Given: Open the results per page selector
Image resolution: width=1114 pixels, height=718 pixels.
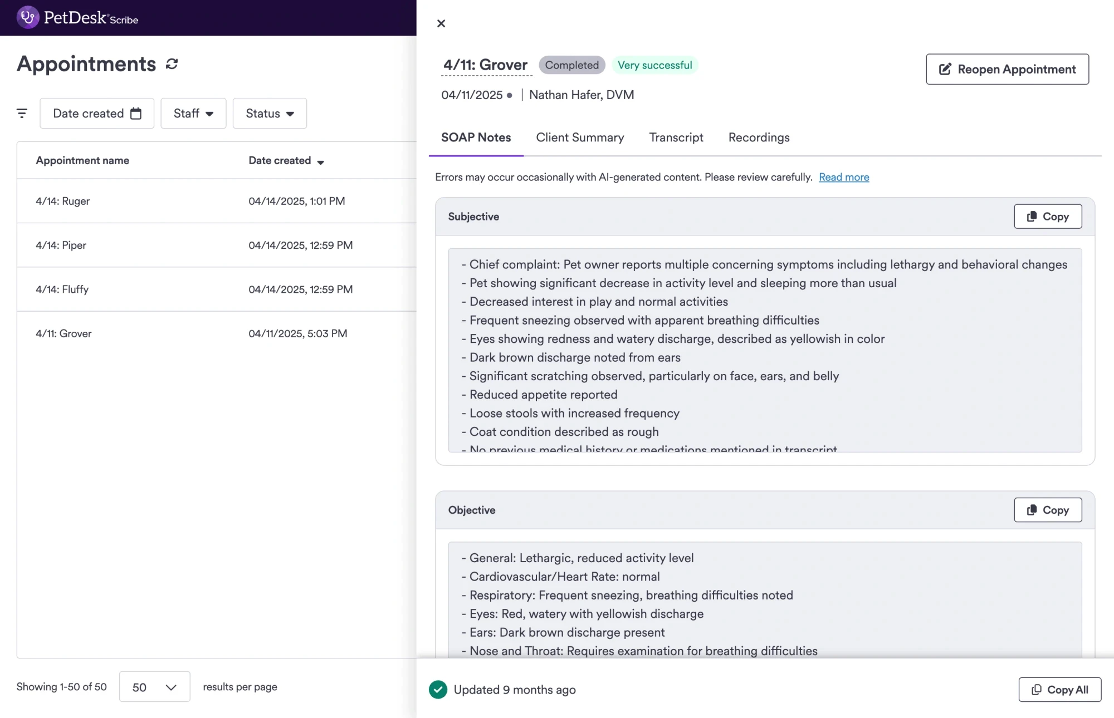Looking at the screenshot, I should tap(154, 687).
